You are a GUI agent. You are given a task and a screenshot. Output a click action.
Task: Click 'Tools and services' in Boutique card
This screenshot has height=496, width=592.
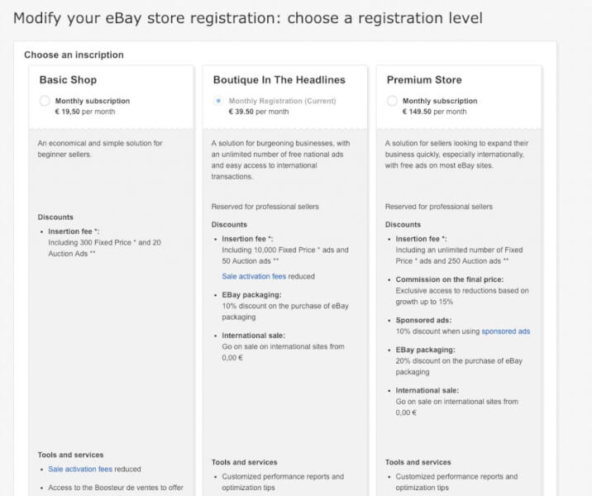pos(244,462)
